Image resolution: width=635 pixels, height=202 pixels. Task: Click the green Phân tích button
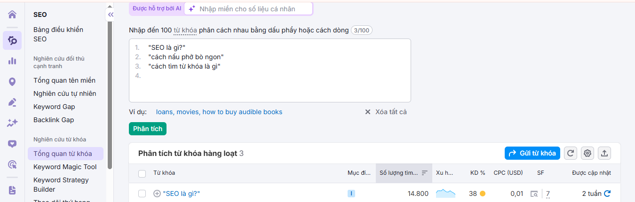[148, 129]
